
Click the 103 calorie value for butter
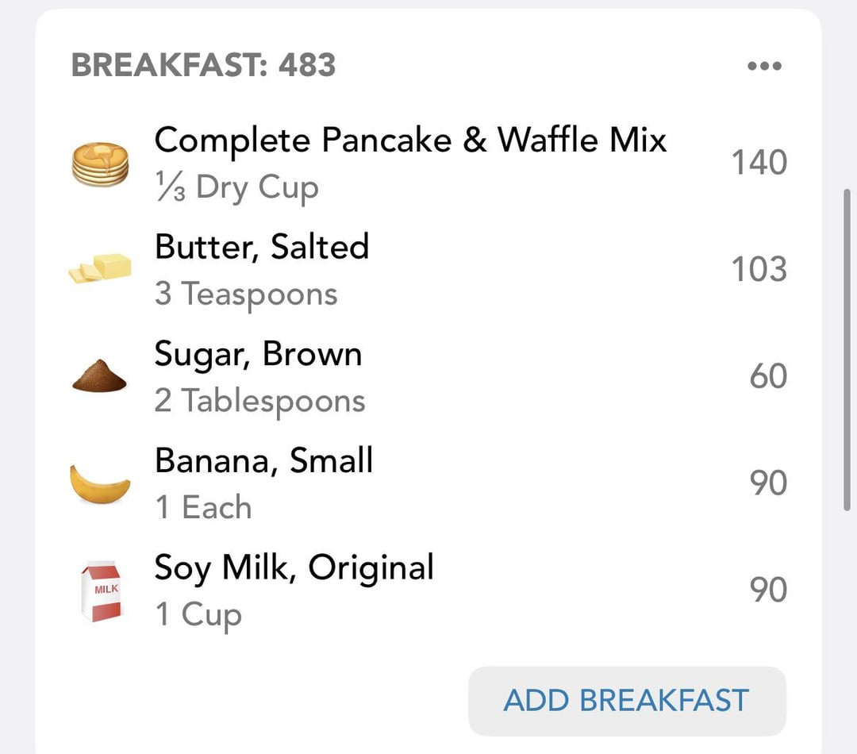(759, 270)
